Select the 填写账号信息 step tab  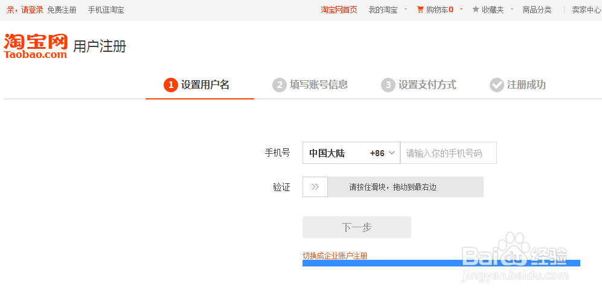click(x=310, y=85)
